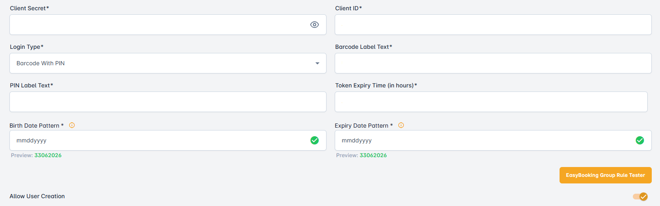This screenshot has width=660, height=206.
Task: Expand the Login Type dropdown arrow
Action: click(x=317, y=63)
